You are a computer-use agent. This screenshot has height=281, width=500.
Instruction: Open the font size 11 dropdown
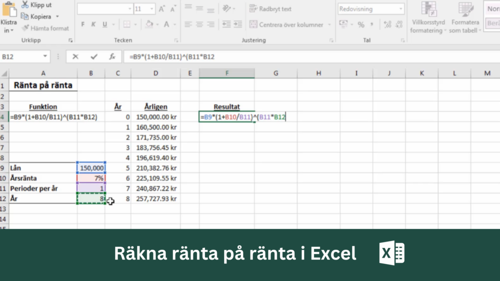[152, 9]
